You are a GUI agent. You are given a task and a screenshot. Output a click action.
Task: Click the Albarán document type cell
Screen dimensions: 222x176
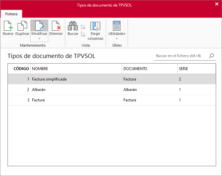click(150, 90)
